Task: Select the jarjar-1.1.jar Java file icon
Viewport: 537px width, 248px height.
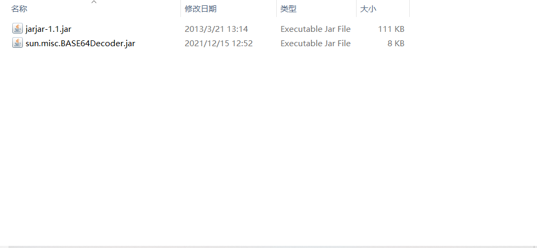Action: [18, 29]
